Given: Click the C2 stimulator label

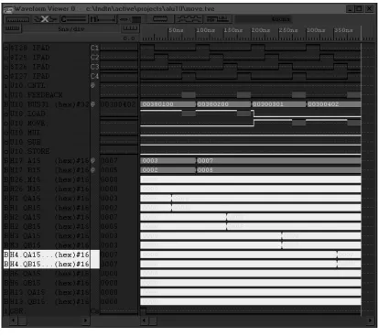Looking at the screenshot, I should click(94, 58).
